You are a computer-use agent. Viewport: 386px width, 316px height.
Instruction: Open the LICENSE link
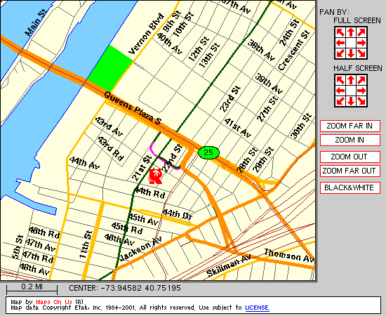(257, 308)
